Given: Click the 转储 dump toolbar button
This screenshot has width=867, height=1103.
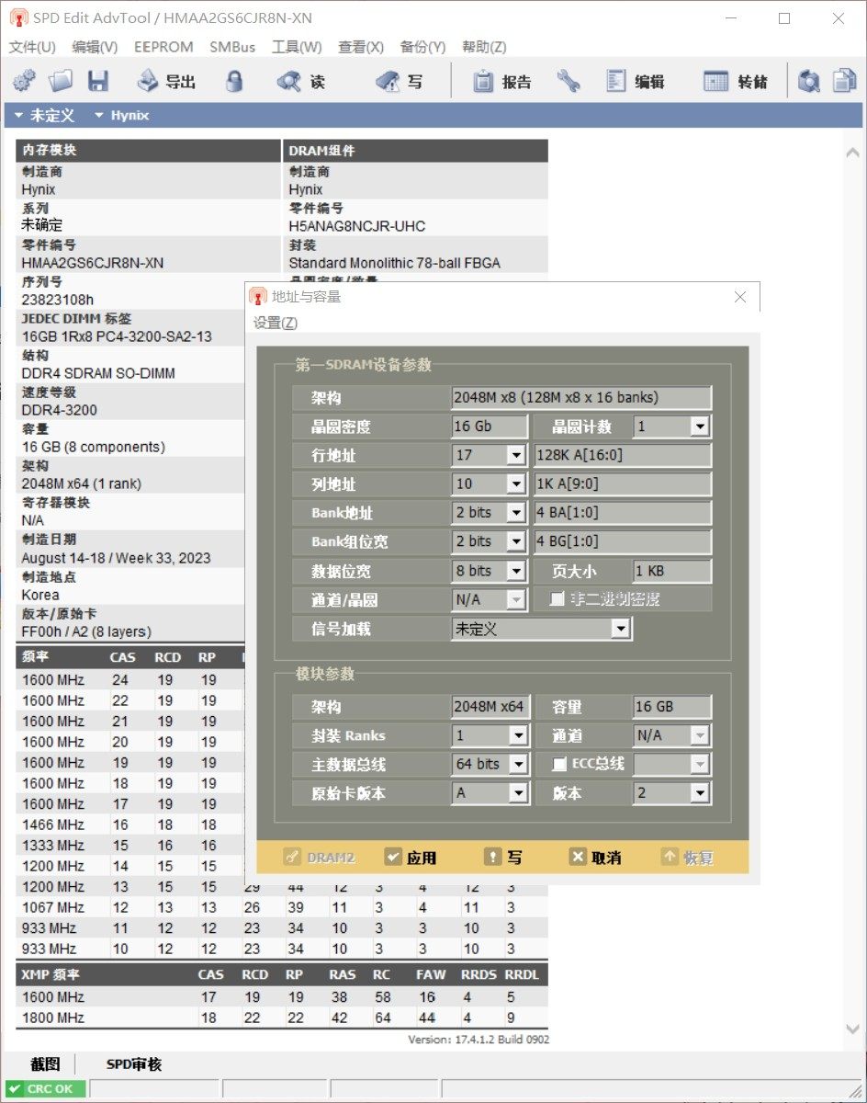Looking at the screenshot, I should tap(736, 81).
